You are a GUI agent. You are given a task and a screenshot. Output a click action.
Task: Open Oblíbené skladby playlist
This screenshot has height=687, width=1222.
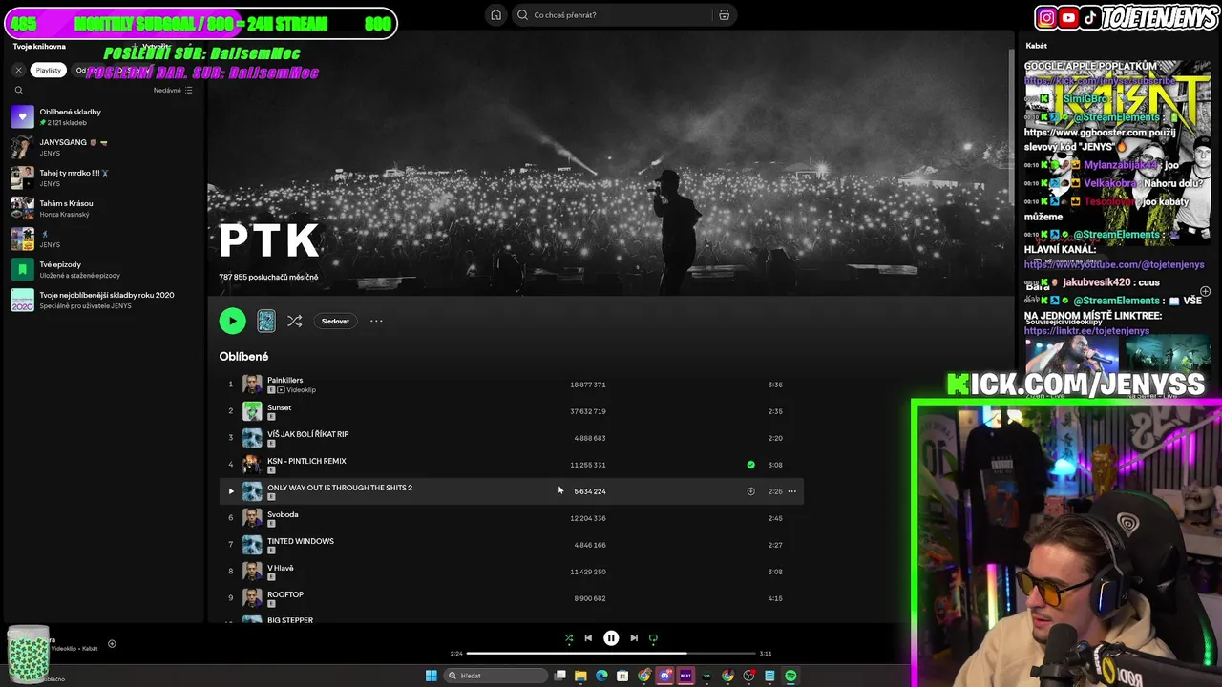point(105,116)
